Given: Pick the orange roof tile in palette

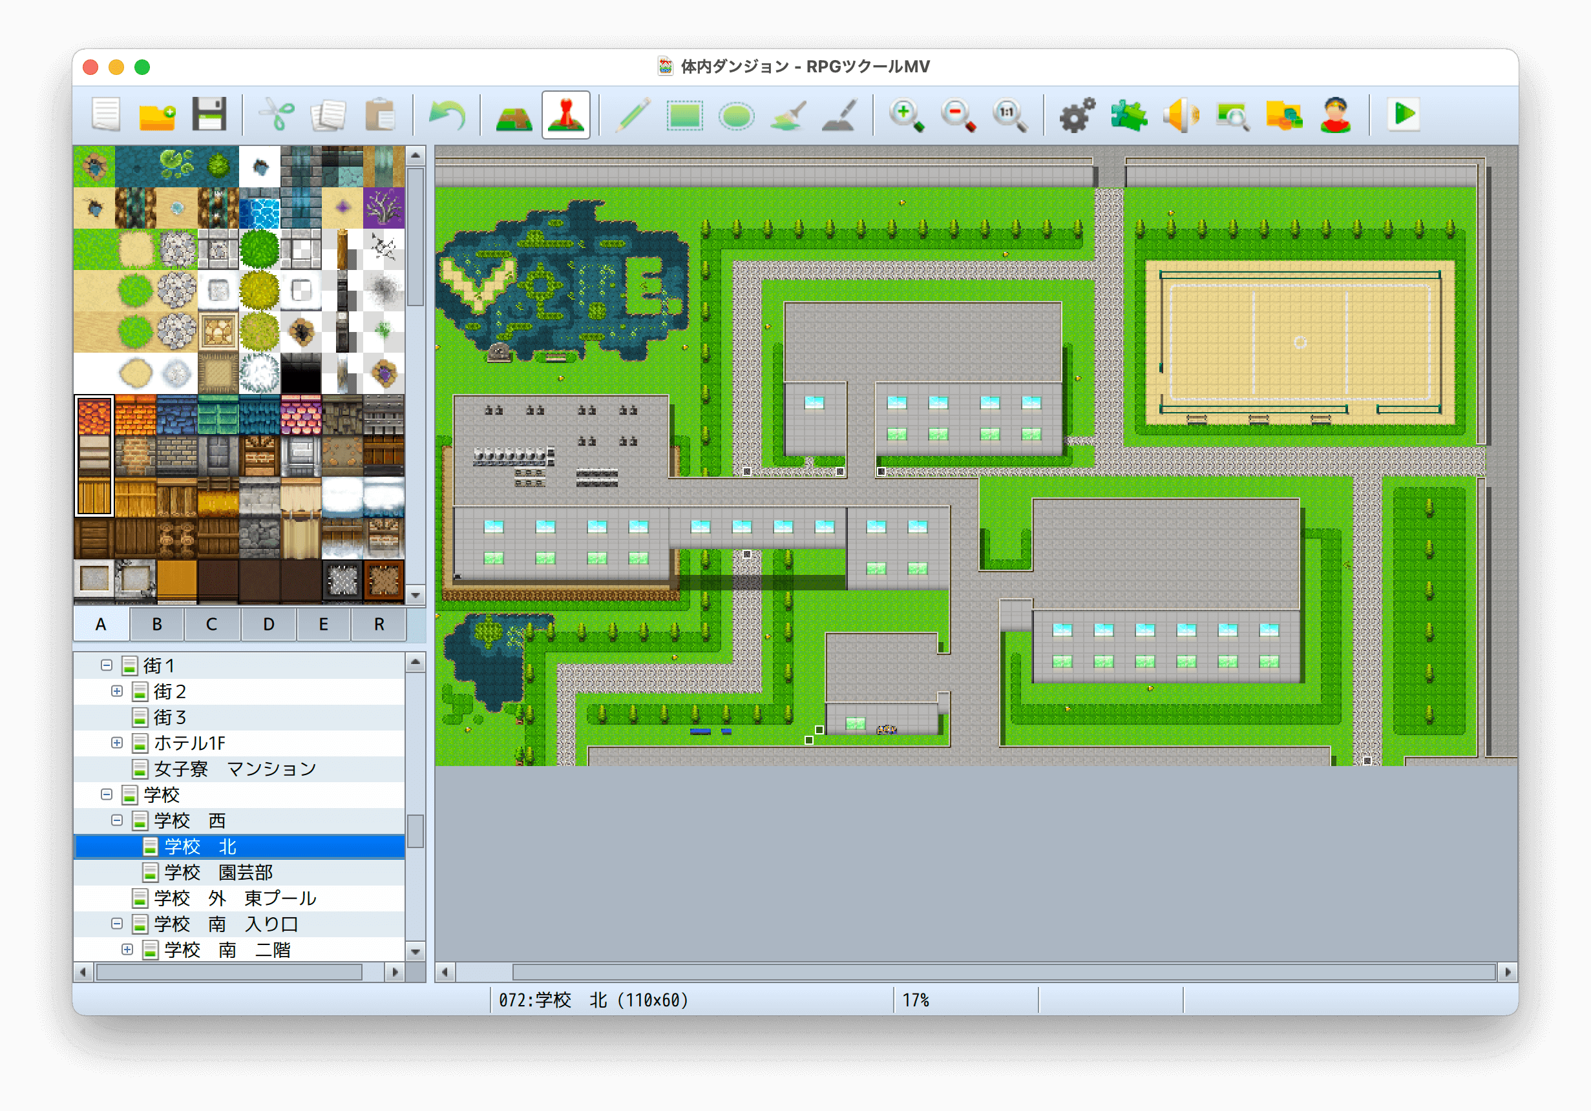Looking at the screenshot, I should pyautogui.click(x=135, y=415).
